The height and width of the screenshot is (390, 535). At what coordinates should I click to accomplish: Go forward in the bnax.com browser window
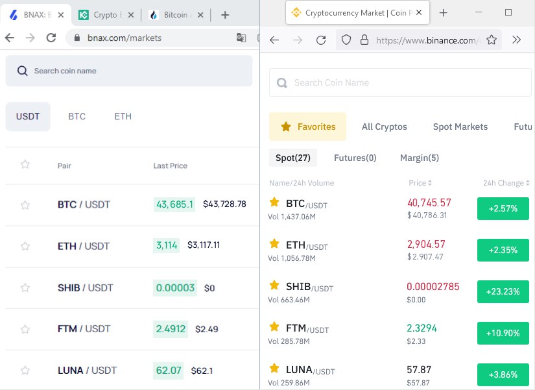point(30,38)
